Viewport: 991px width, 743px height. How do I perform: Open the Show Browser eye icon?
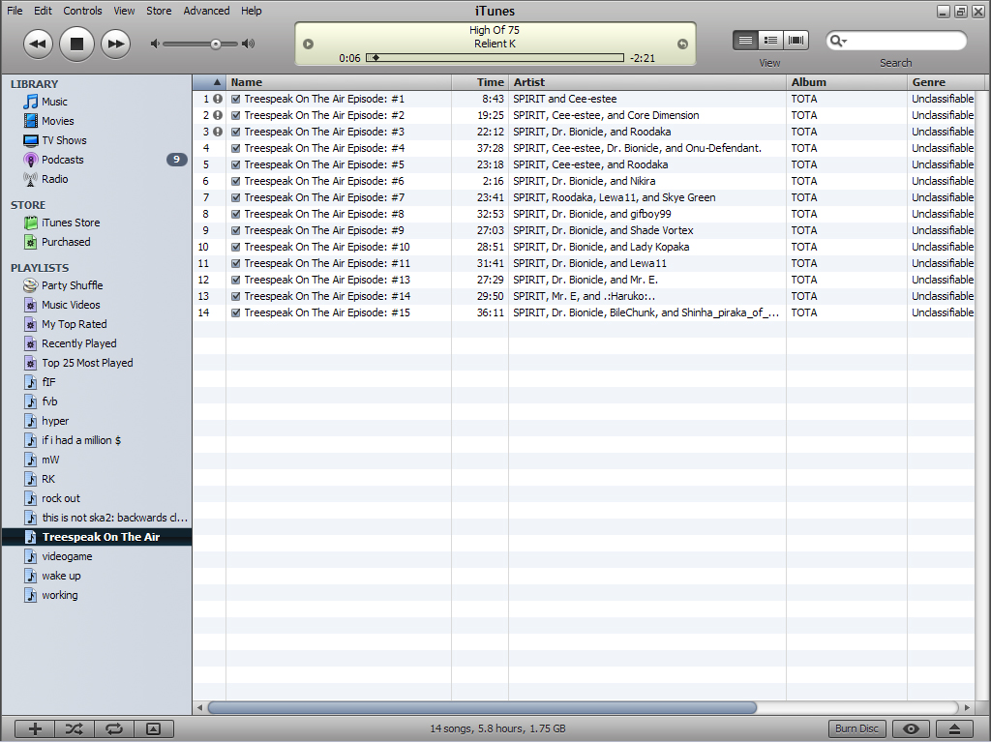click(909, 728)
